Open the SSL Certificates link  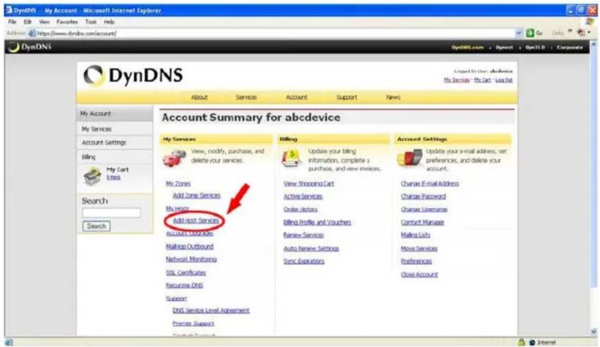(x=186, y=272)
